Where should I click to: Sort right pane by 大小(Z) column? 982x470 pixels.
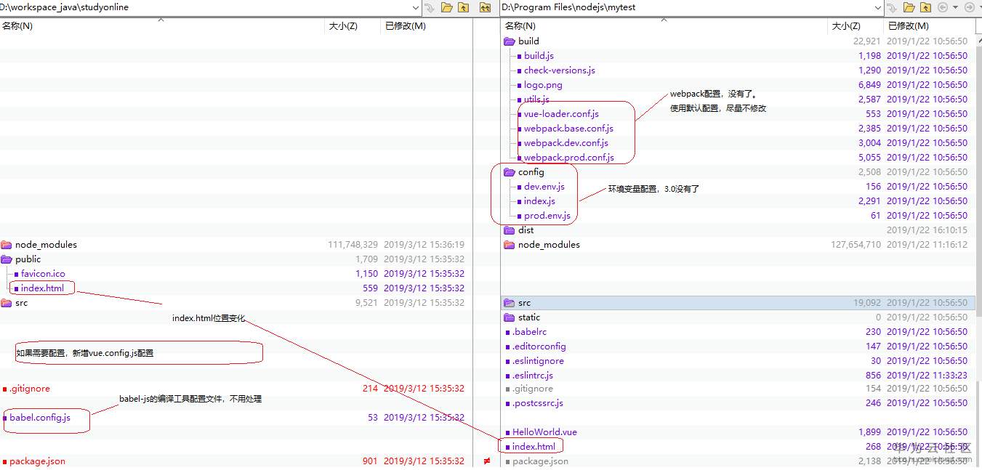(x=846, y=26)
